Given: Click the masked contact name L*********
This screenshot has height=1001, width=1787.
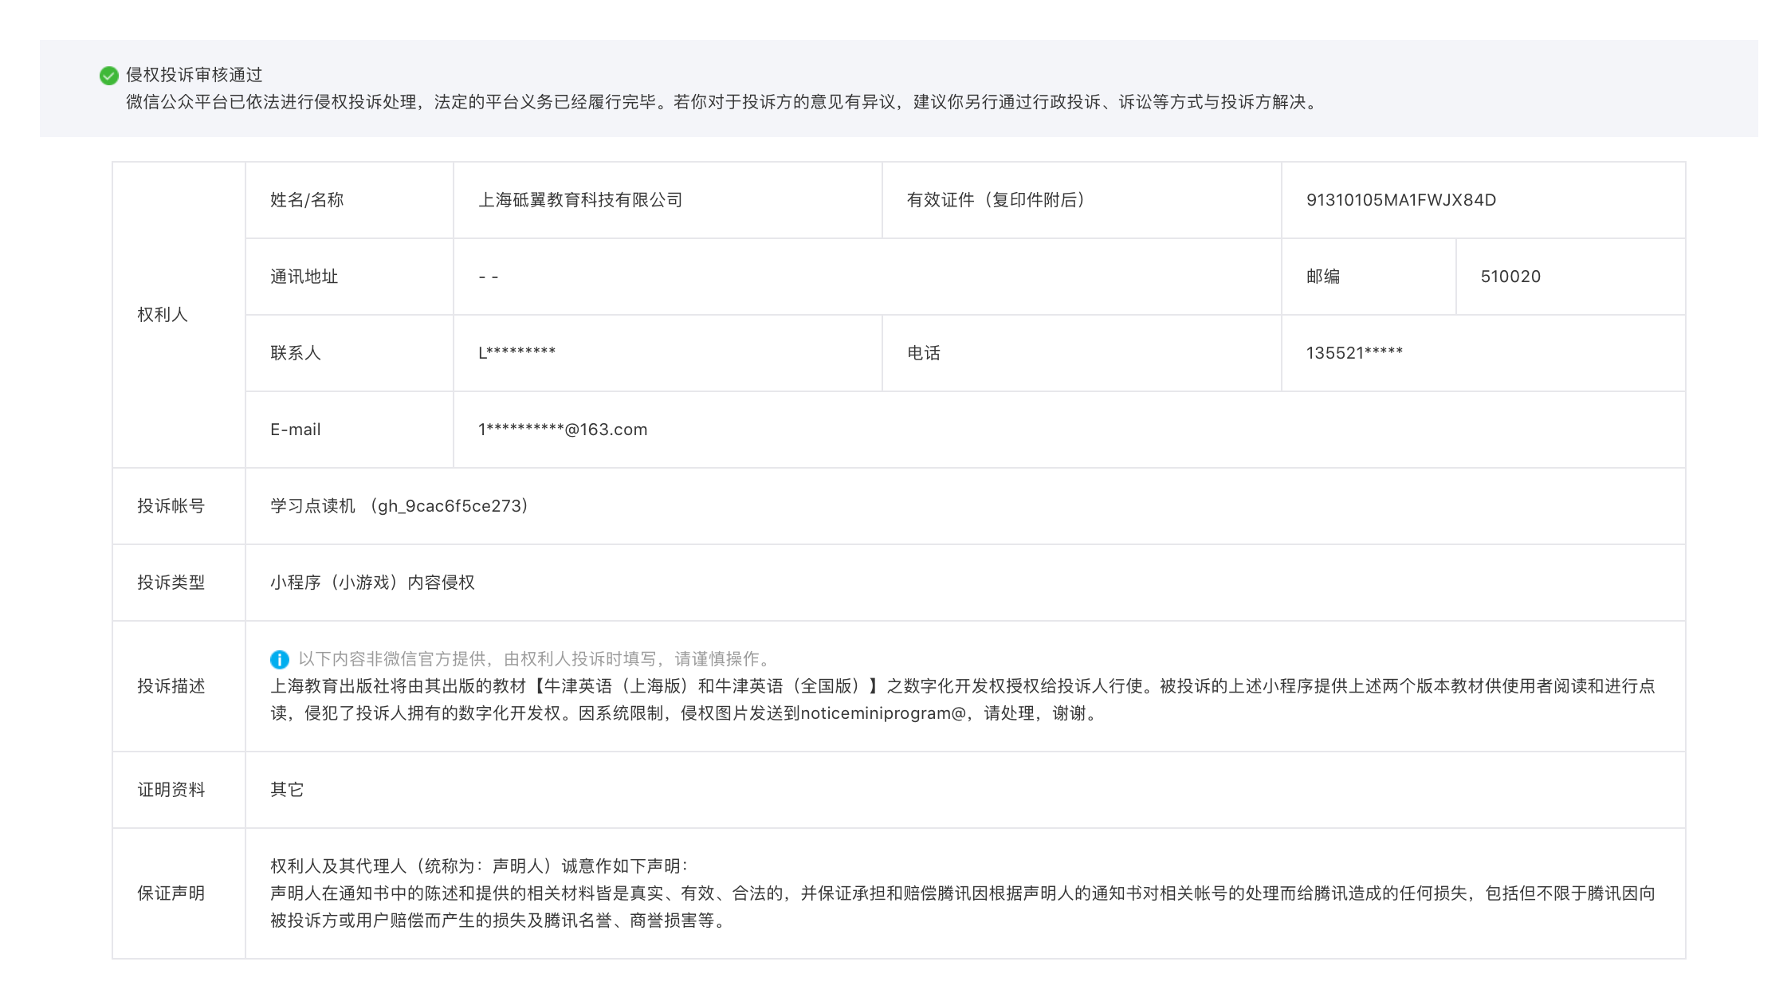Looking at the screenshot, I should tap(516, 353).
